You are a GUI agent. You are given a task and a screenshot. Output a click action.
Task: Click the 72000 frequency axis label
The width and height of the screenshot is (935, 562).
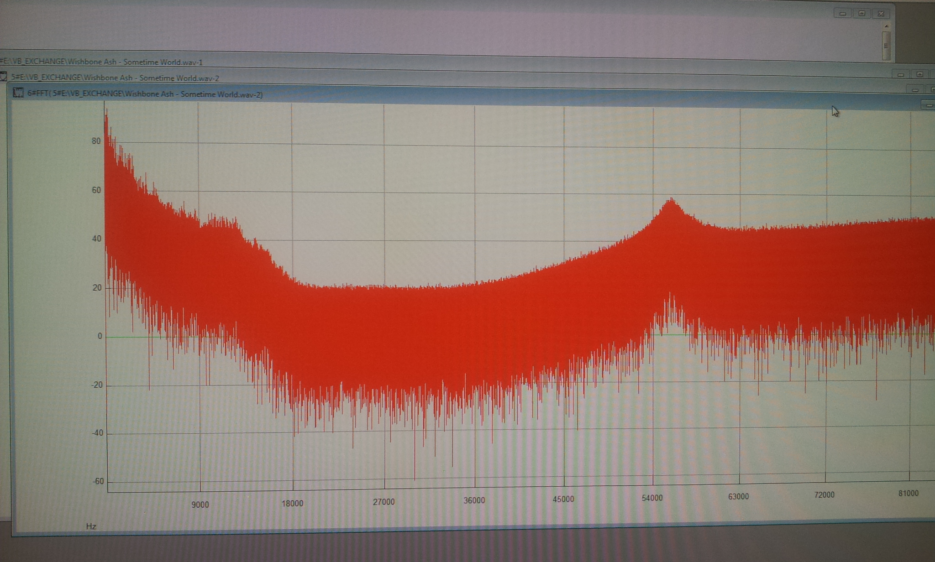[x=824, y=495]
